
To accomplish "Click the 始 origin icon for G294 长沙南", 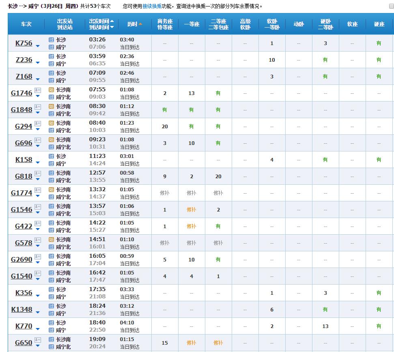I will pyautogui.click(x=51, y=123).
